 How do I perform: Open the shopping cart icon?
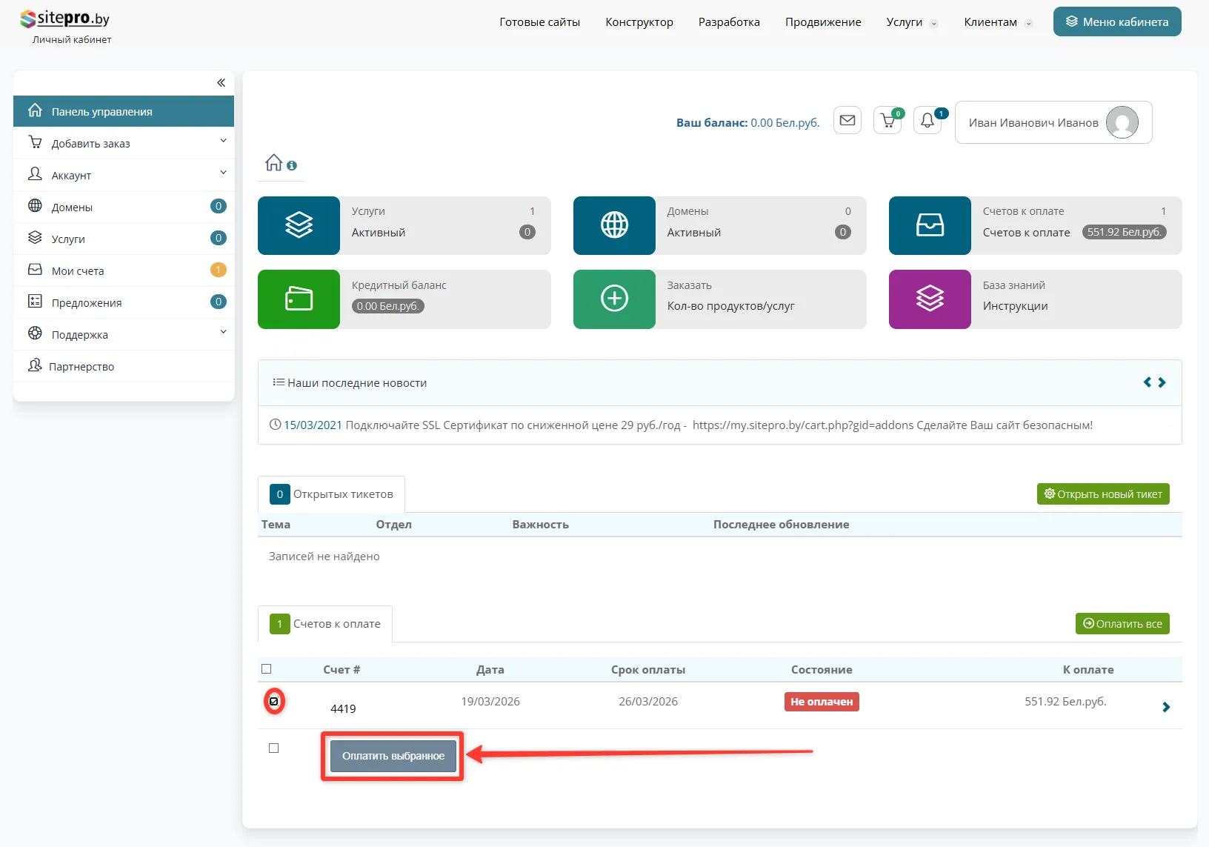[887, 120]
